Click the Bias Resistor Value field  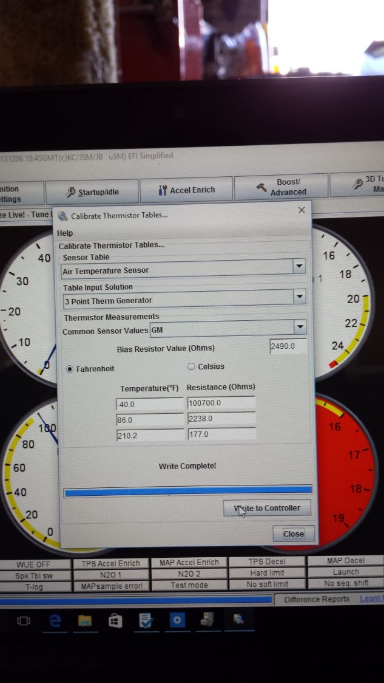(288, 346)
